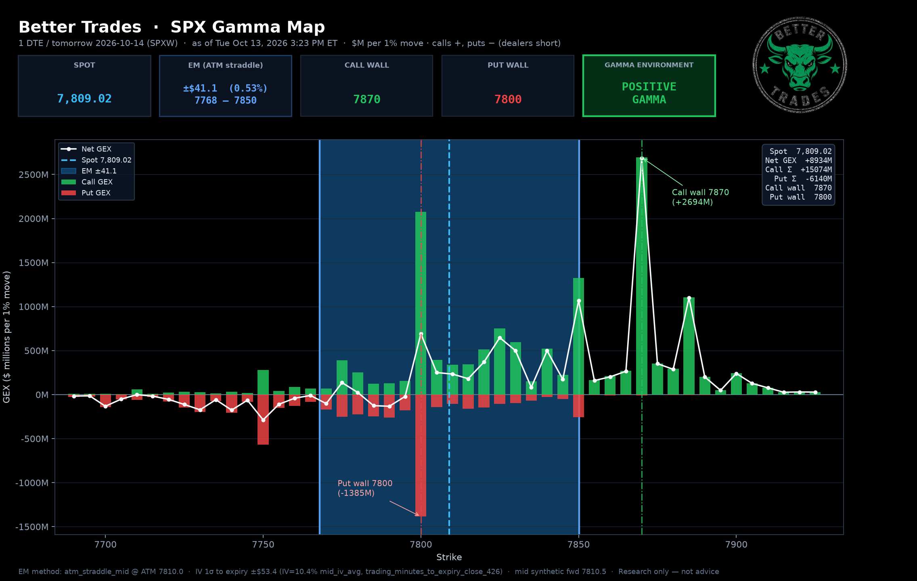
Task: Click the PUT WALL value 7800
Action: point(508,99)
